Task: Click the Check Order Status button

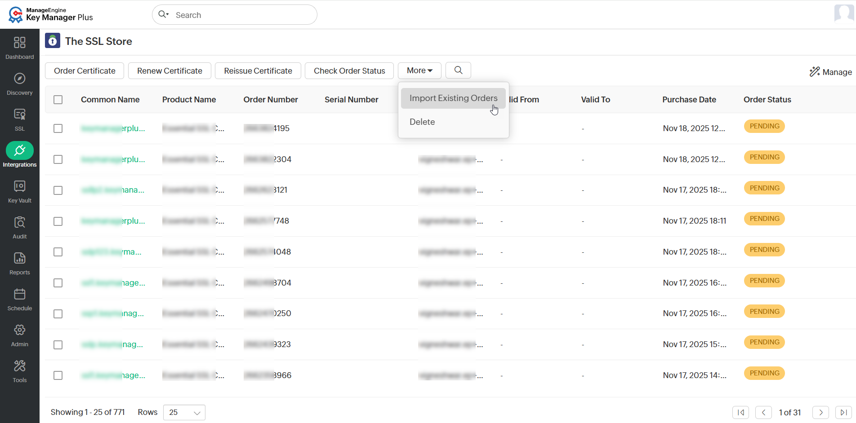Action: point(349,70)
